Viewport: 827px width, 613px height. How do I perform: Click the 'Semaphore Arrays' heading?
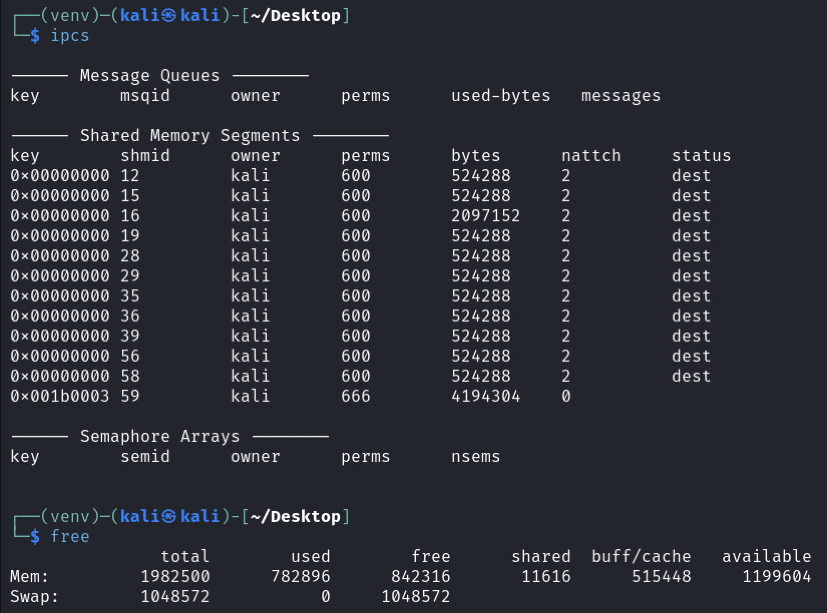(160, 436)
